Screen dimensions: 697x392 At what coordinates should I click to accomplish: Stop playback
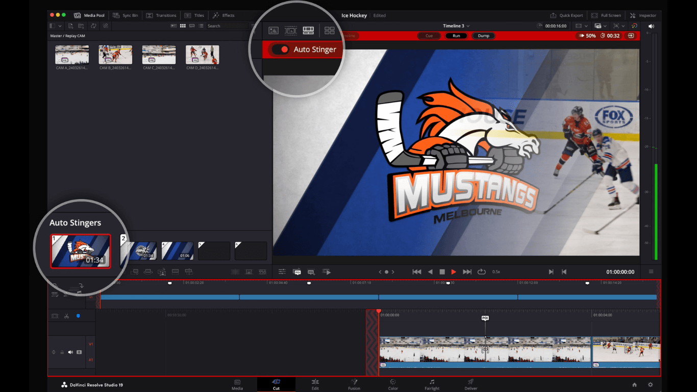click(x=442, y=272)
